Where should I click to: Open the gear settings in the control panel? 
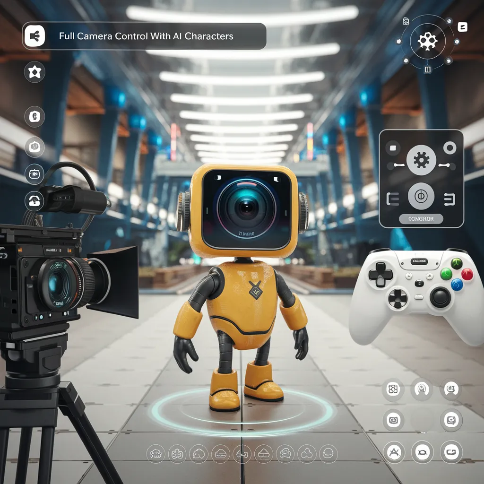pyautogui.click(x=421, y=161)
